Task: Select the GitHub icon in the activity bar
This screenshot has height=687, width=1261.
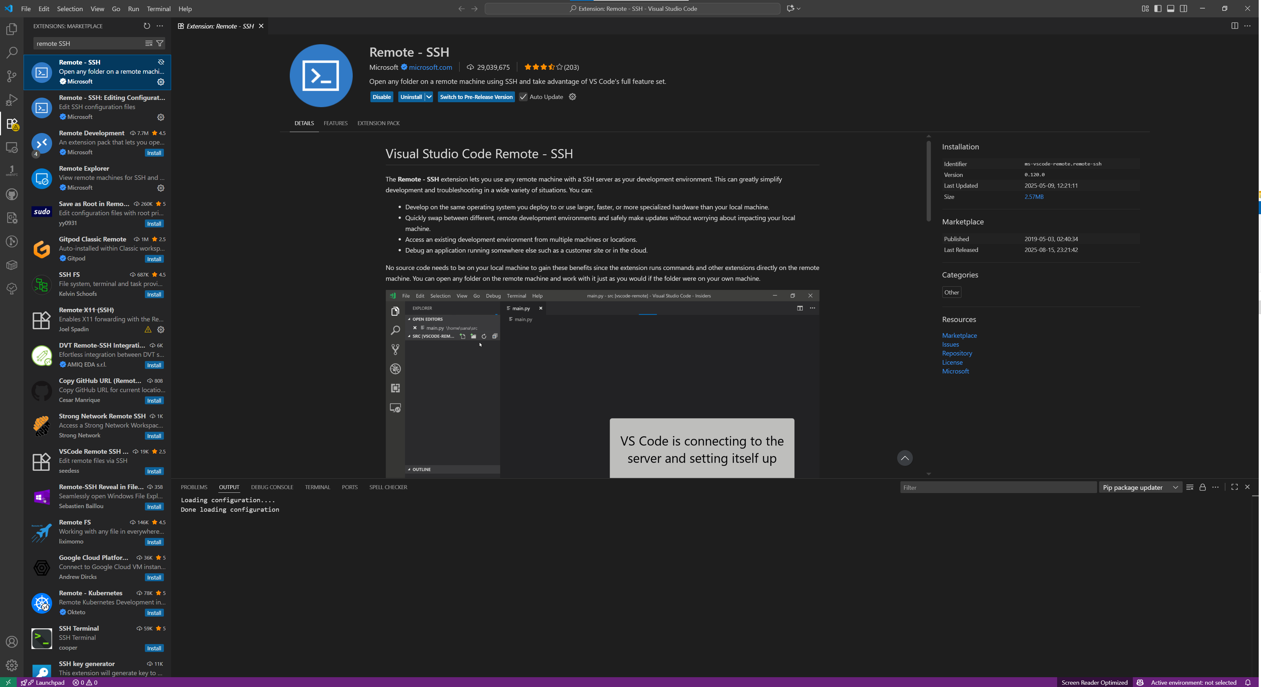Action: [11, 194]
